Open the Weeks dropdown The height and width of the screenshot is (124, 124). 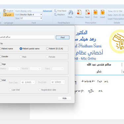point(14,68)
